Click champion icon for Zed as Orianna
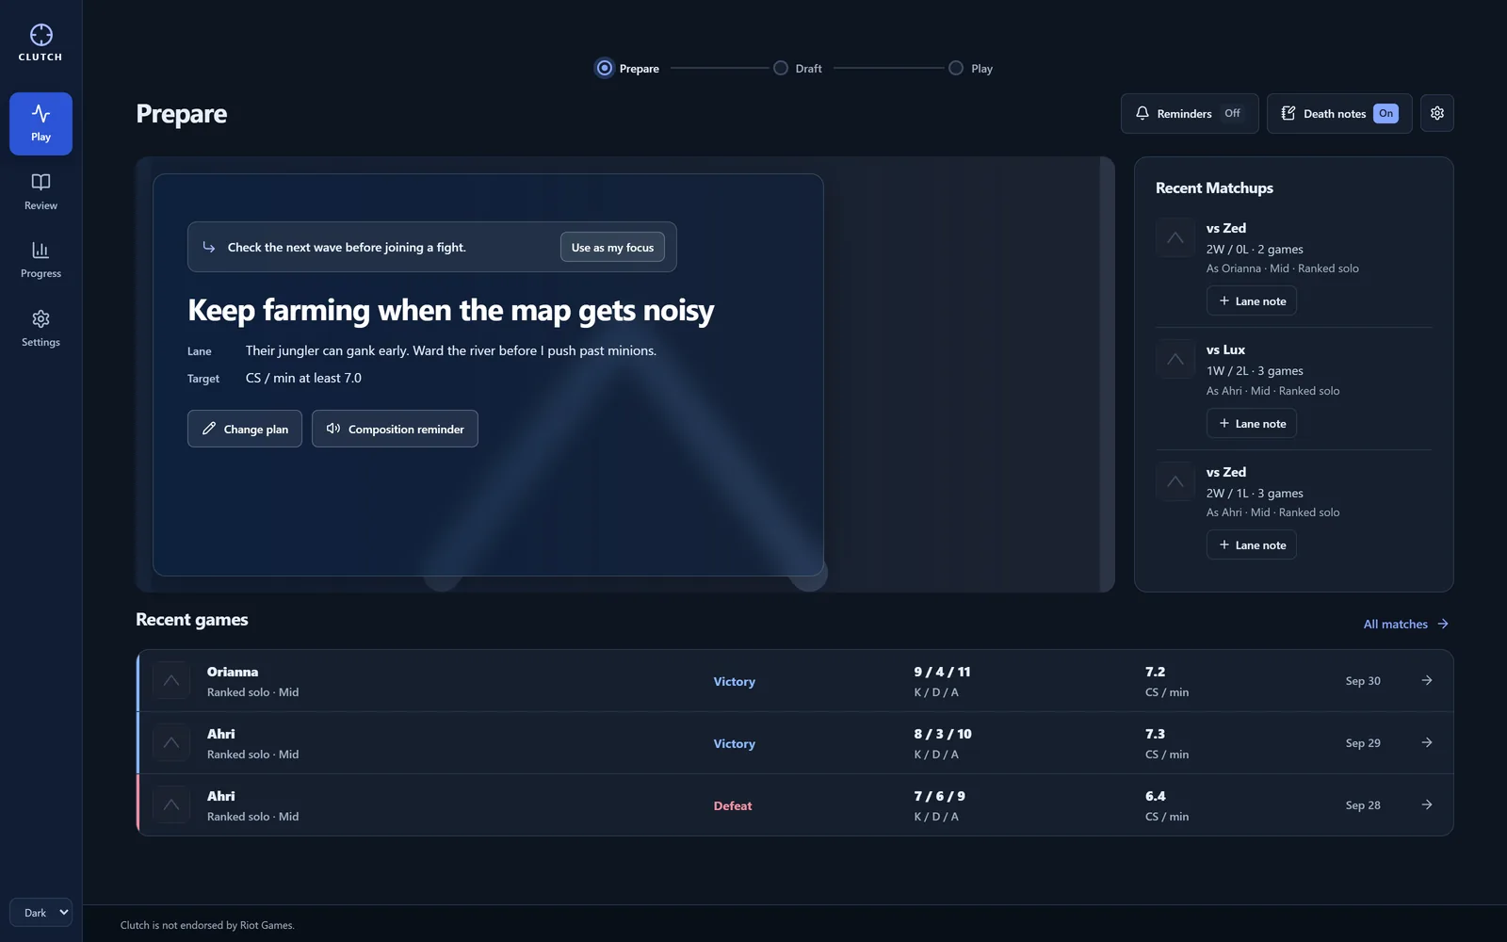Viewport: 1507px width, 942px height. coord(1175,237)
